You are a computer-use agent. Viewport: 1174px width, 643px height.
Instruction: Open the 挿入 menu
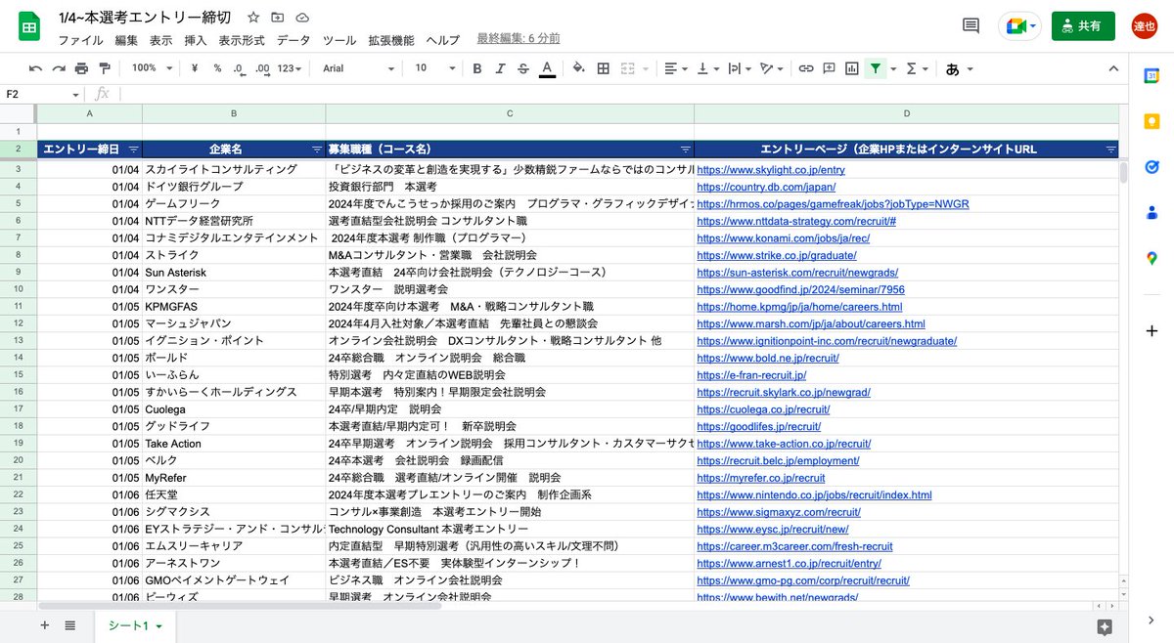click(196, 40)
